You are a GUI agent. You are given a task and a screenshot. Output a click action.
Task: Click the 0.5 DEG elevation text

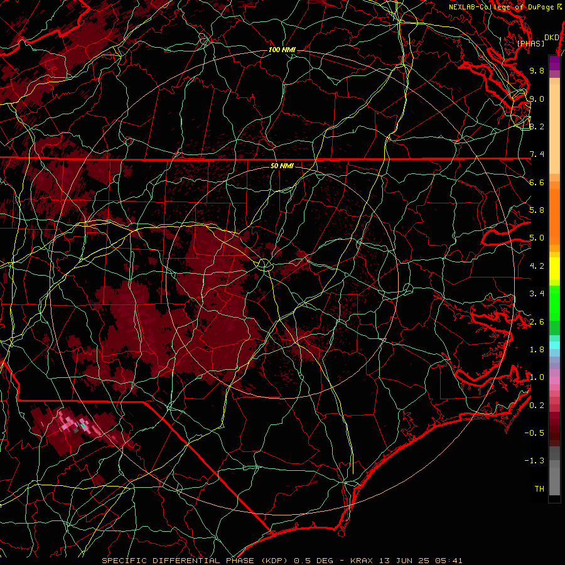click(313, 561)
